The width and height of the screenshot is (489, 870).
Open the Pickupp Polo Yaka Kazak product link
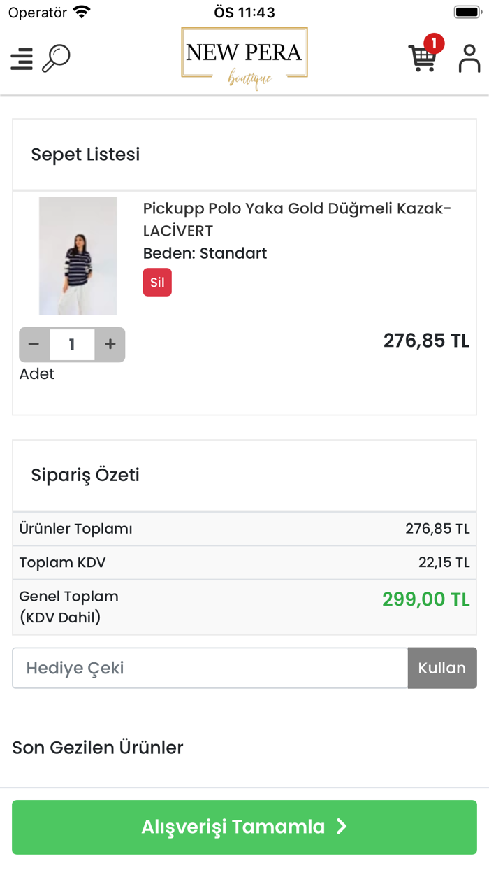coord(297,219)
